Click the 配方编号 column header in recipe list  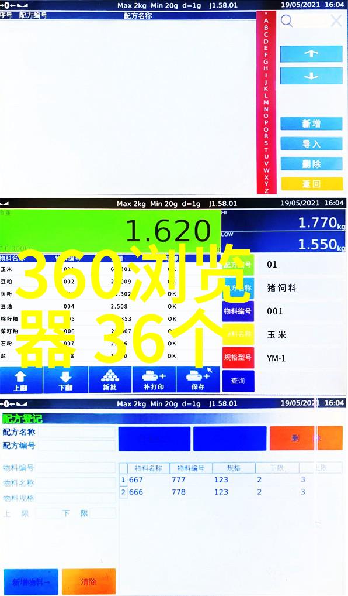coord(33,16)
